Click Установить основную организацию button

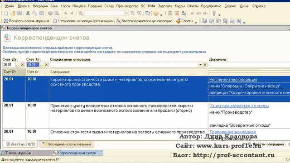pos(83,21)
